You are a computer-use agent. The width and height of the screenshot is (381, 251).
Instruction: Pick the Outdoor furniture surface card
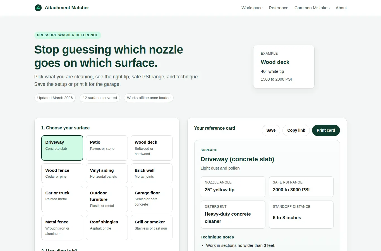(x=107, y=199)
